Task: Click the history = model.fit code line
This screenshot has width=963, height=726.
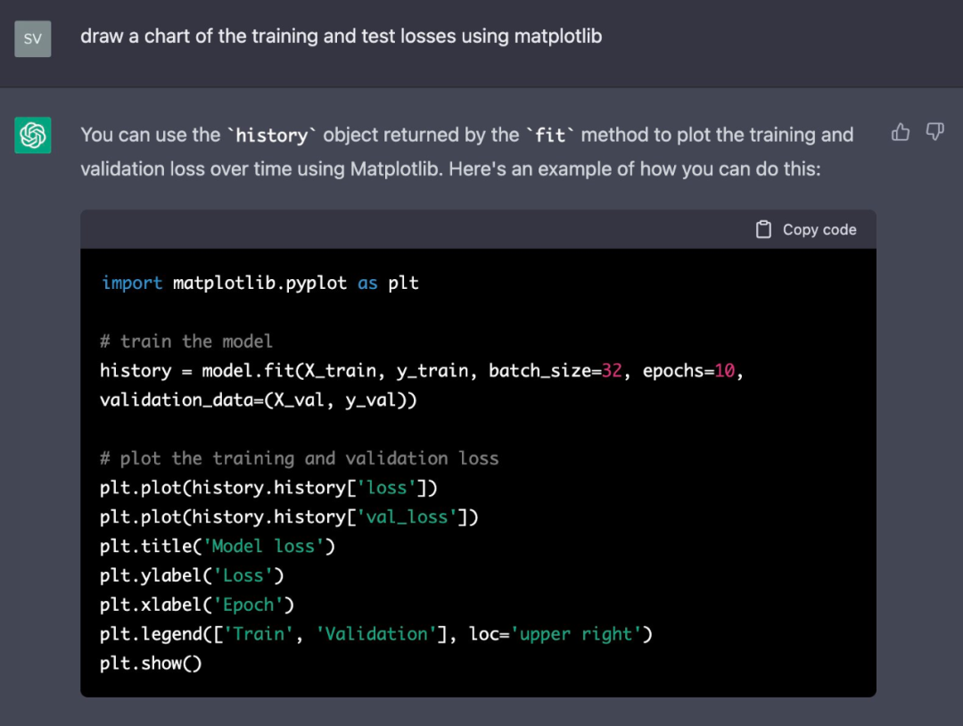Action: point(421,370)
